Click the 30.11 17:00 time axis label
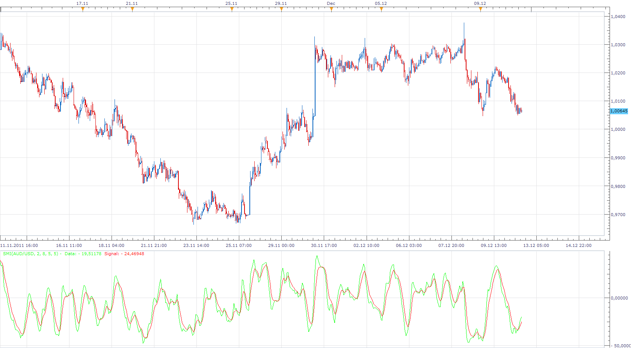 tap(324, 245)
